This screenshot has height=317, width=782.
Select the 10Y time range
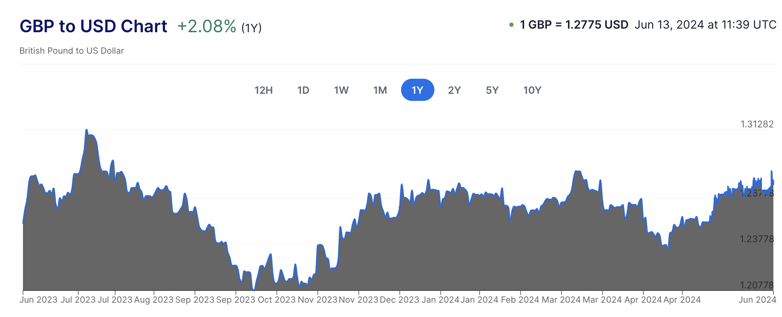pyautogui.click(x=532, y=90)
